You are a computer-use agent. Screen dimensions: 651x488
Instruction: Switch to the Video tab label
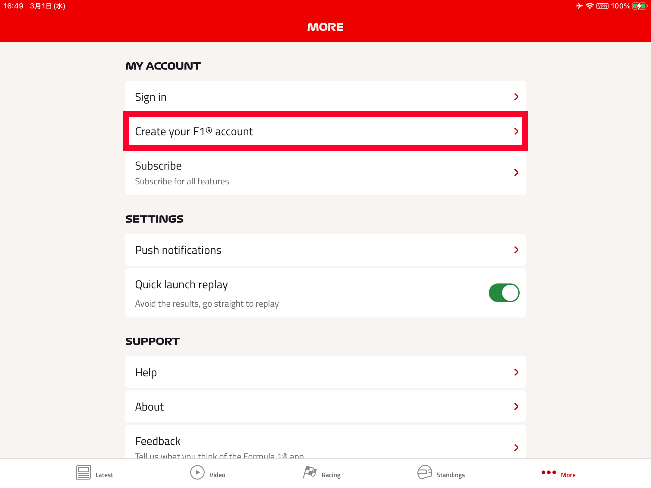coord(217,475)
